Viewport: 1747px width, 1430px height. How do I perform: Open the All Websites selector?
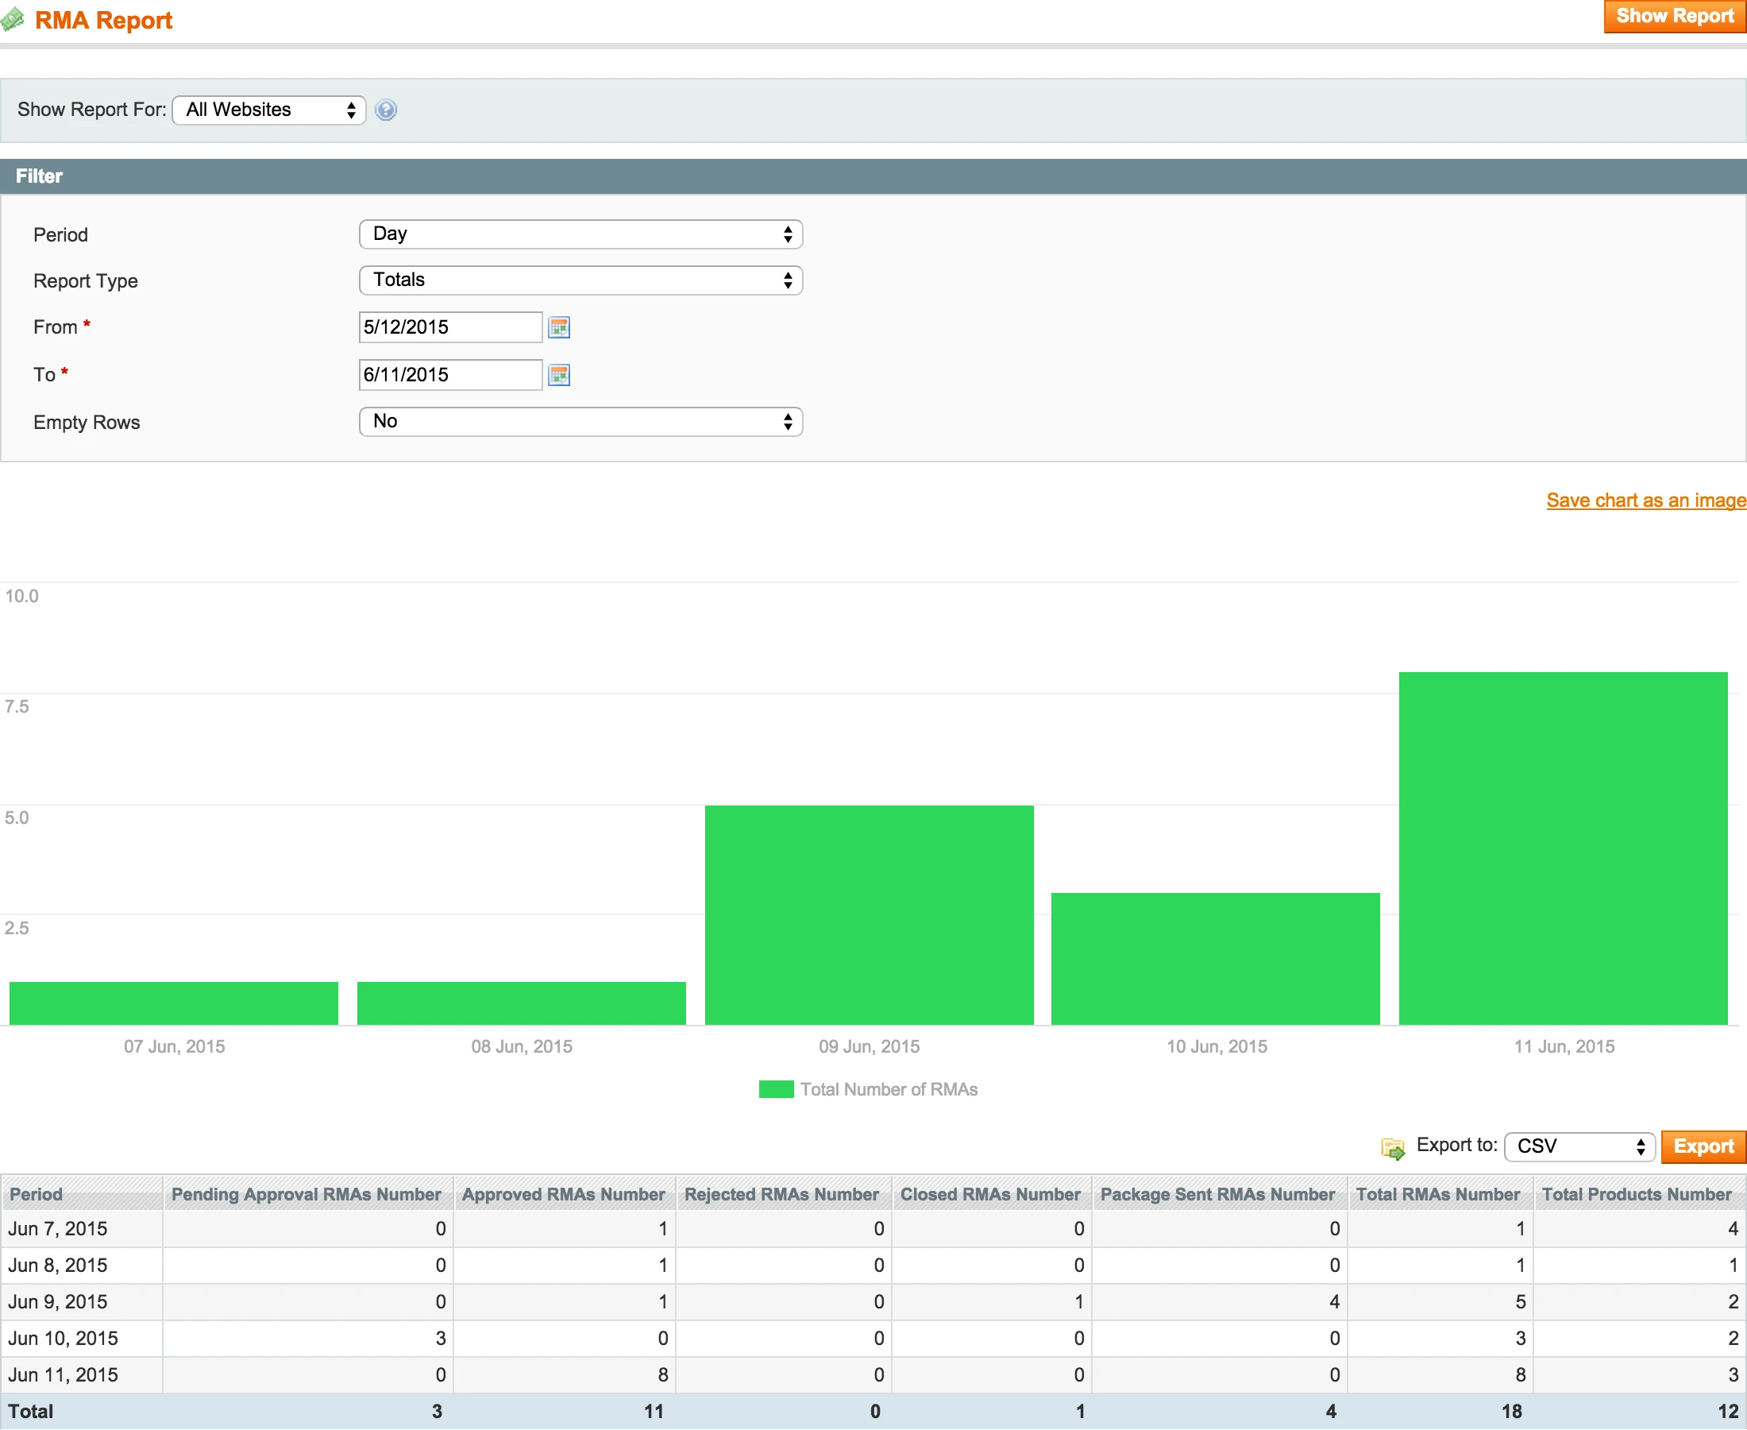pos(268,110)
